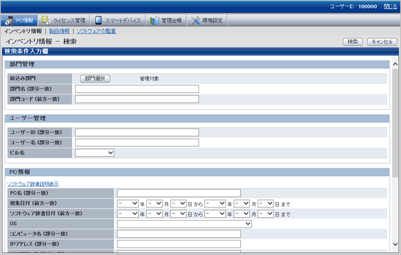The width and height of the screenshot is (401, 255).
Task: Click the 検索 button
Action: point(353,42)
